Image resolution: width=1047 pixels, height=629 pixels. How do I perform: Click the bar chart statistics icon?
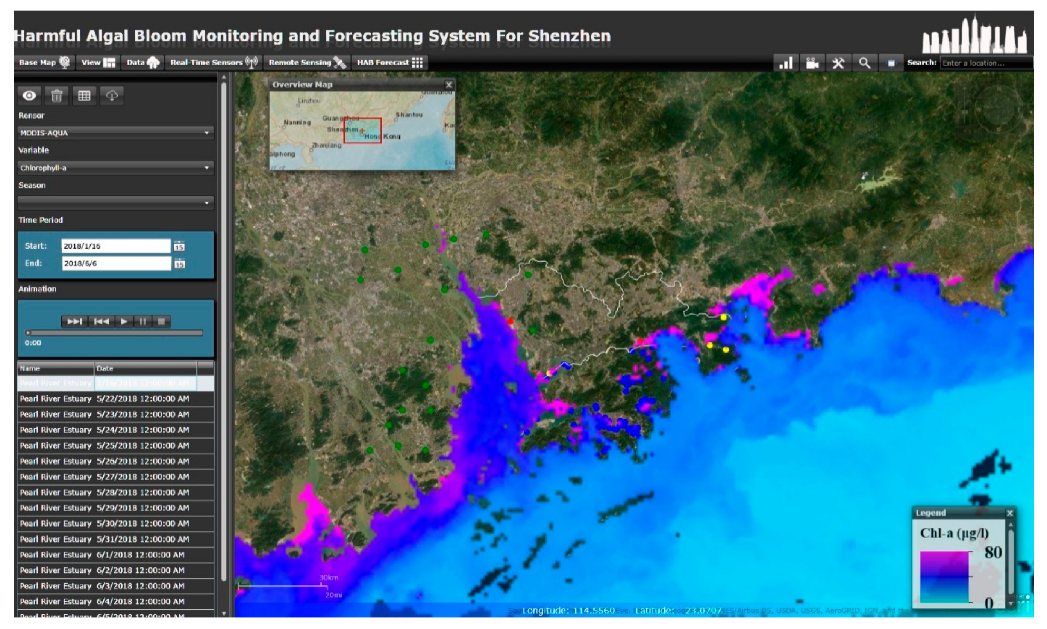tap(786, 63)
